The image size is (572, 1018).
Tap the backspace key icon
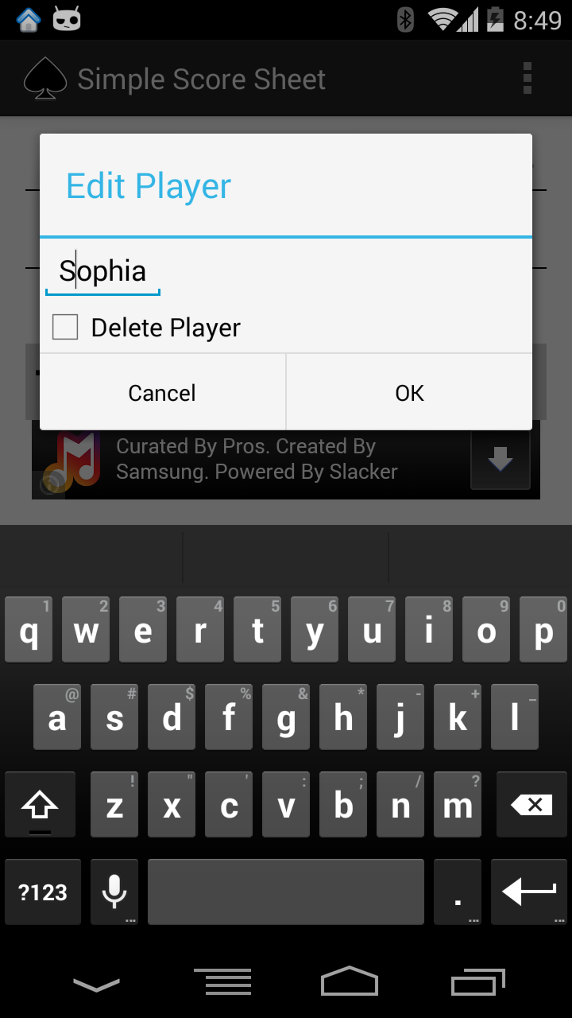(531, 807)
